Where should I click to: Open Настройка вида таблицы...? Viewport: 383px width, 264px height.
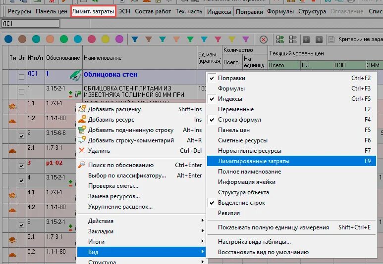pos(291,242)
